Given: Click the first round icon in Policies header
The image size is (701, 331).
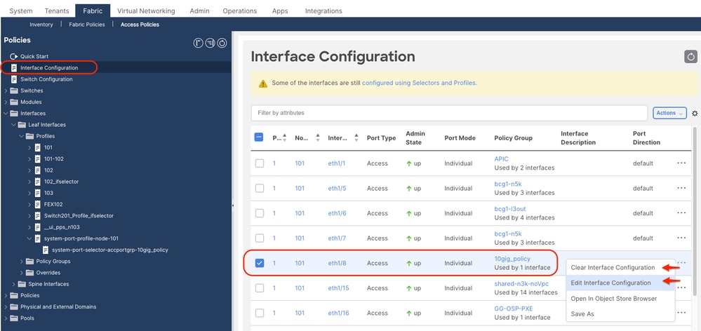Looking at the screenshot, I should coord(198,43).
